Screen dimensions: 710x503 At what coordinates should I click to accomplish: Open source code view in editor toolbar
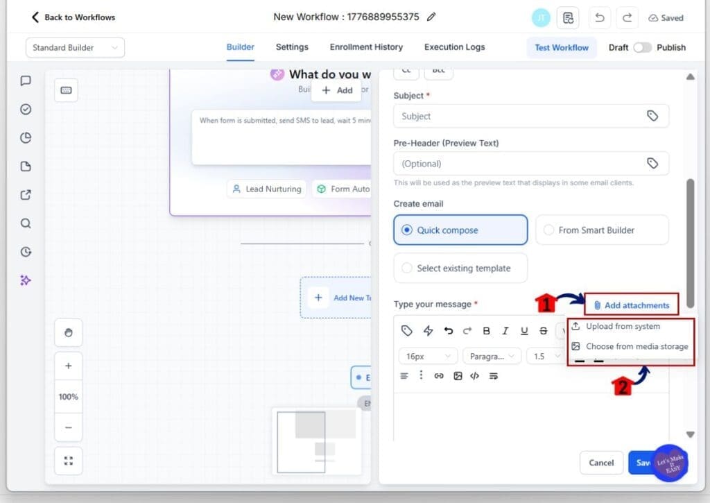(475, 376)
